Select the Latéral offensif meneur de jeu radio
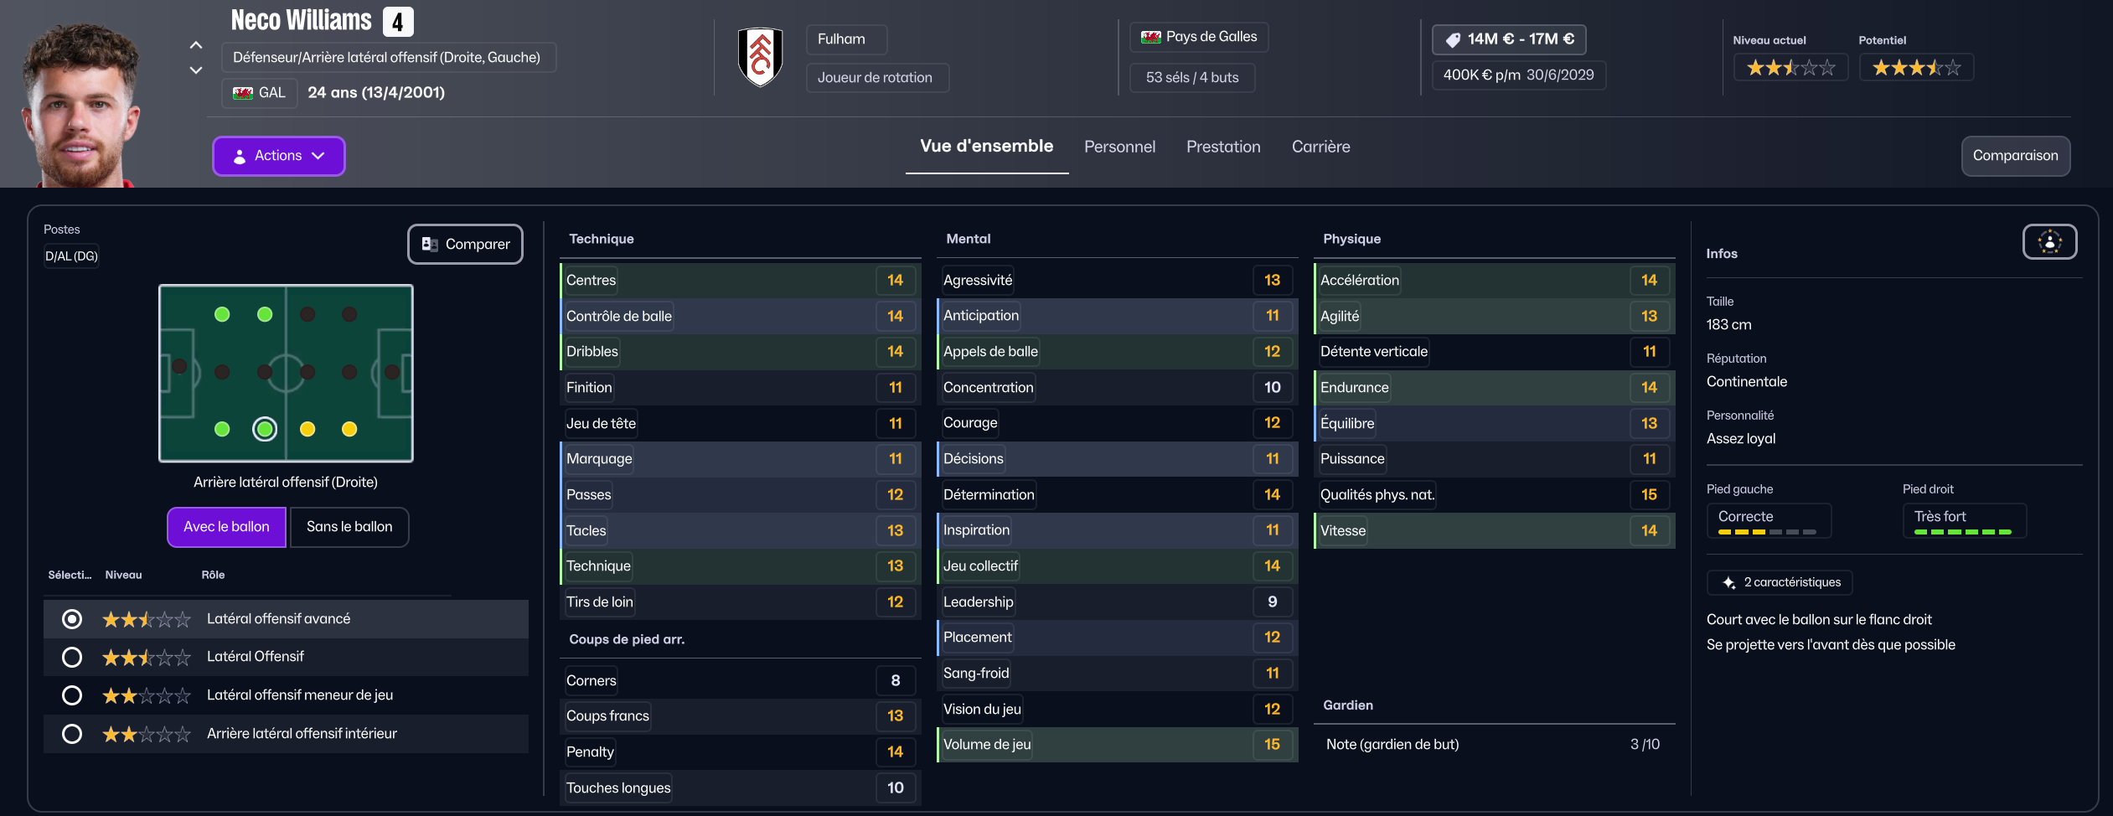 72,695
